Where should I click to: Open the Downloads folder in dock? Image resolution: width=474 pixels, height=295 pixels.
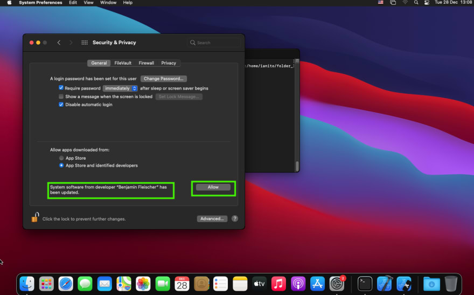(431, 284)
